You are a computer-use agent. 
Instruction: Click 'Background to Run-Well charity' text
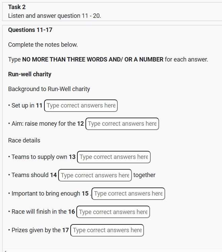click(49, 89)
